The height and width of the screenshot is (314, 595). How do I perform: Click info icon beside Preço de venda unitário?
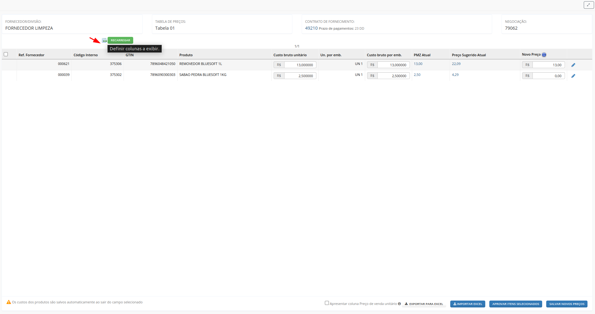pos(399,304)
